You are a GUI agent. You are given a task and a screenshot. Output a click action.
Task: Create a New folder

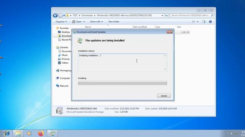(114, 22)
